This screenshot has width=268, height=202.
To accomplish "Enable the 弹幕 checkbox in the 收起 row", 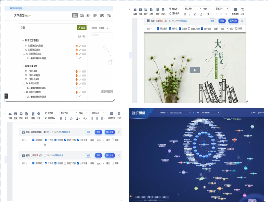I will [x=236, y=29].
